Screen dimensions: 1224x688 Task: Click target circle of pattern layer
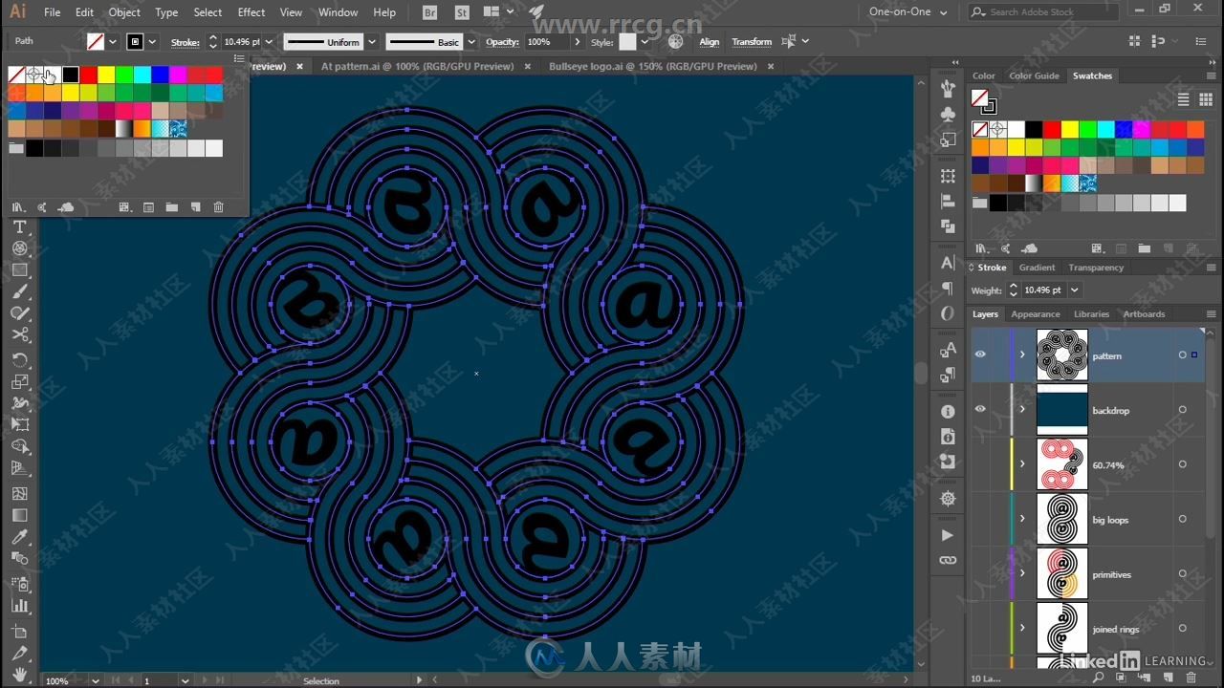[x=1183, y=355]
